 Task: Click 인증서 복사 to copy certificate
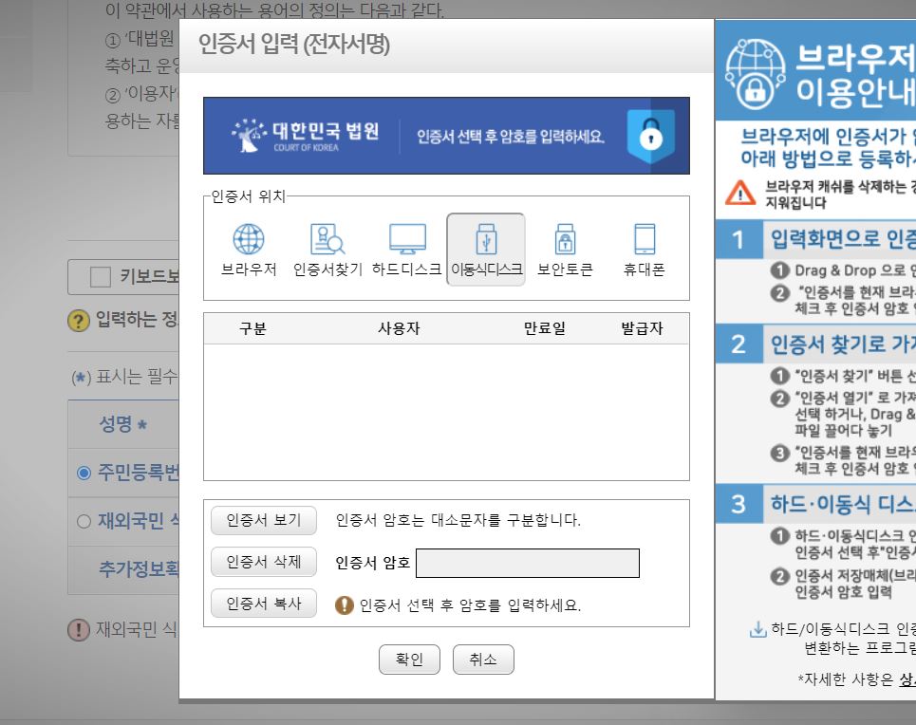263,603
